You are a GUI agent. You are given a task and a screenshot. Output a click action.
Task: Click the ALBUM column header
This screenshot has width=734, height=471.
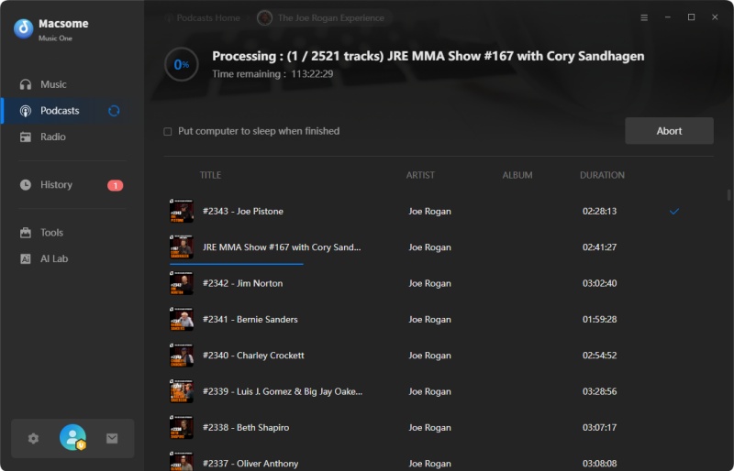click(517, 175)
